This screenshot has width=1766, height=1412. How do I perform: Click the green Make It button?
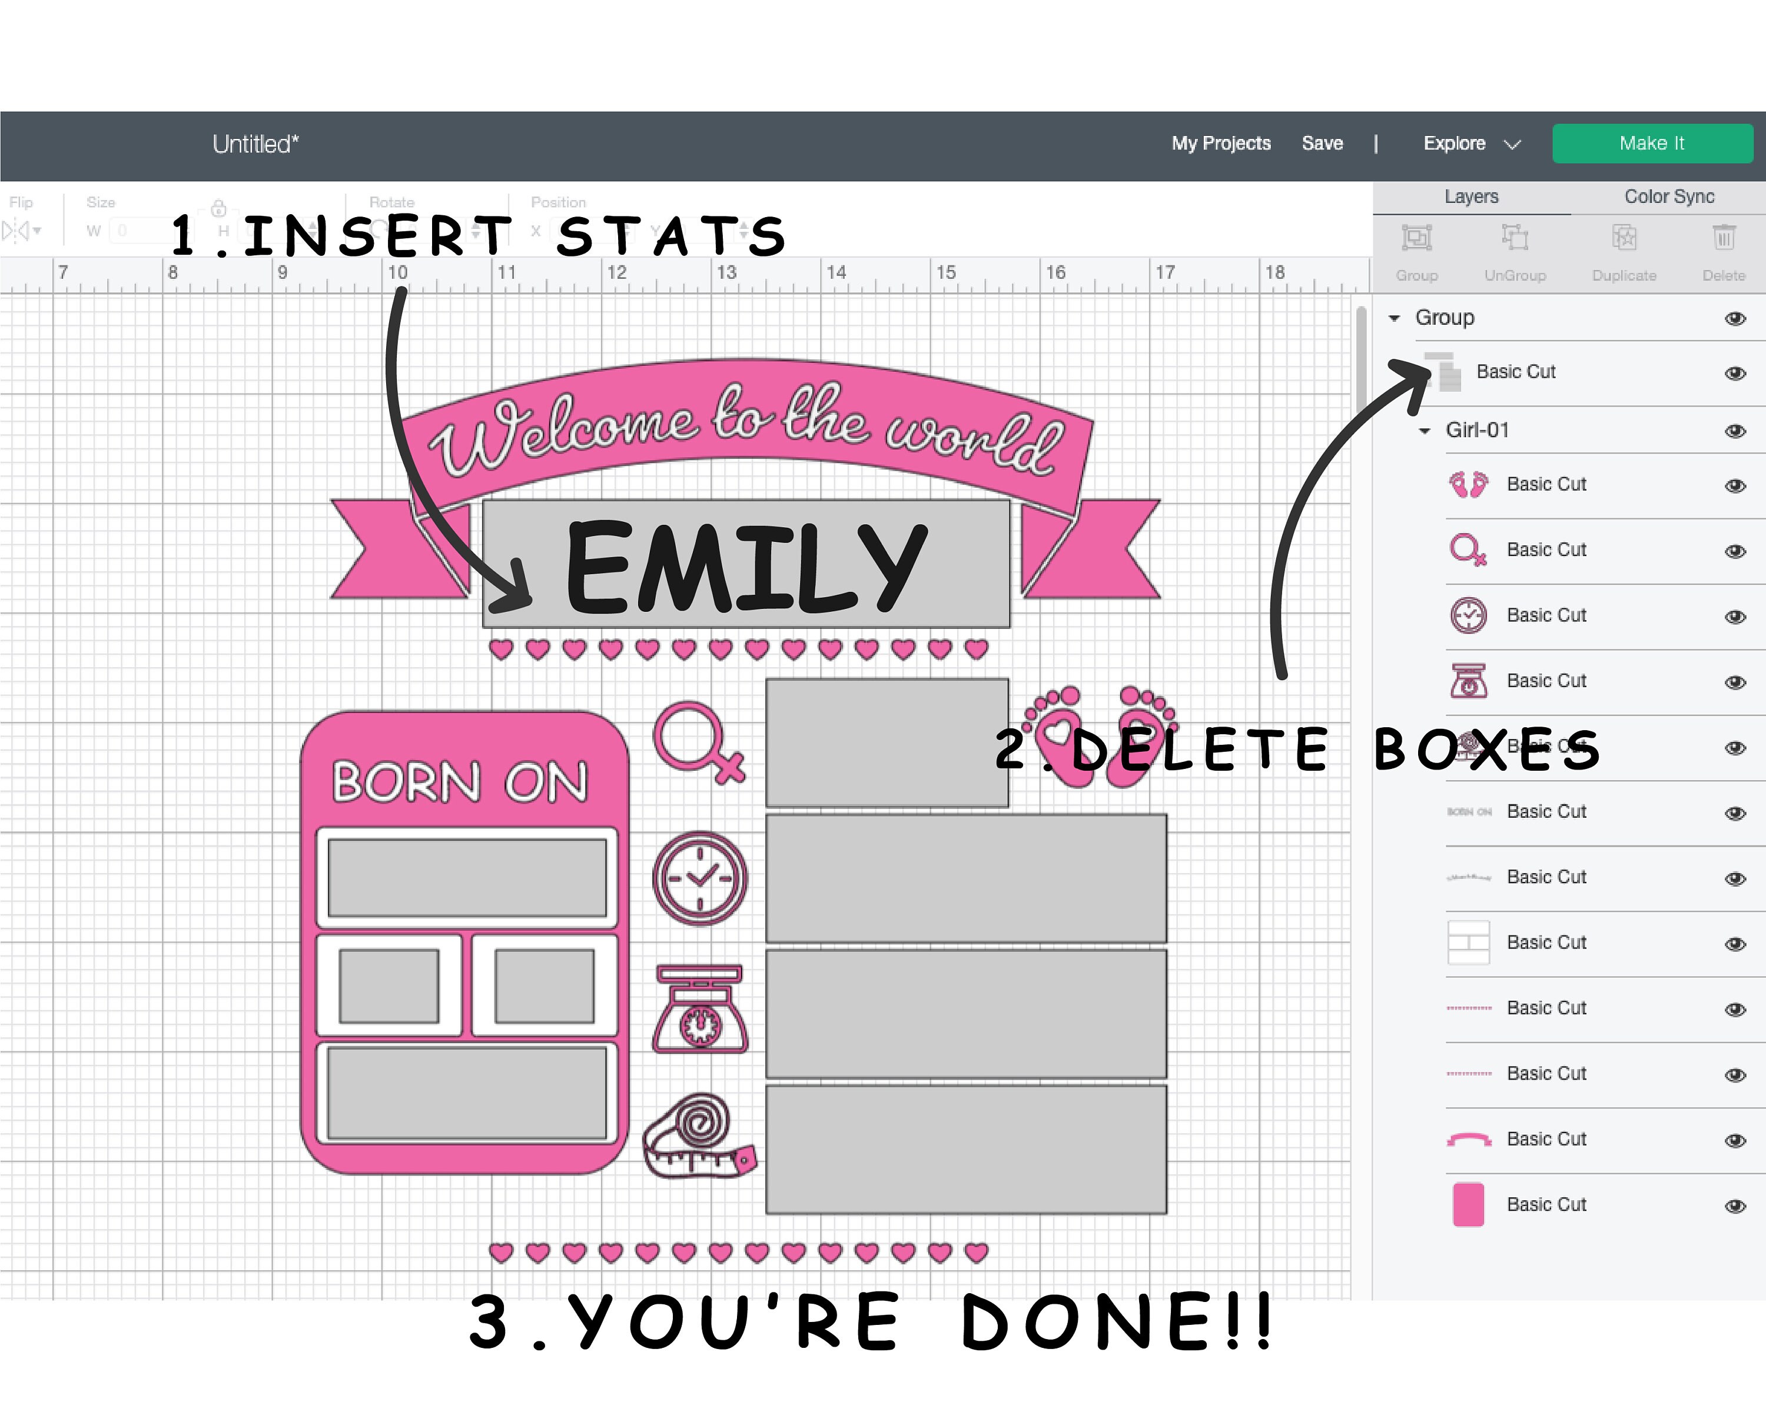tap(1652, 143)
